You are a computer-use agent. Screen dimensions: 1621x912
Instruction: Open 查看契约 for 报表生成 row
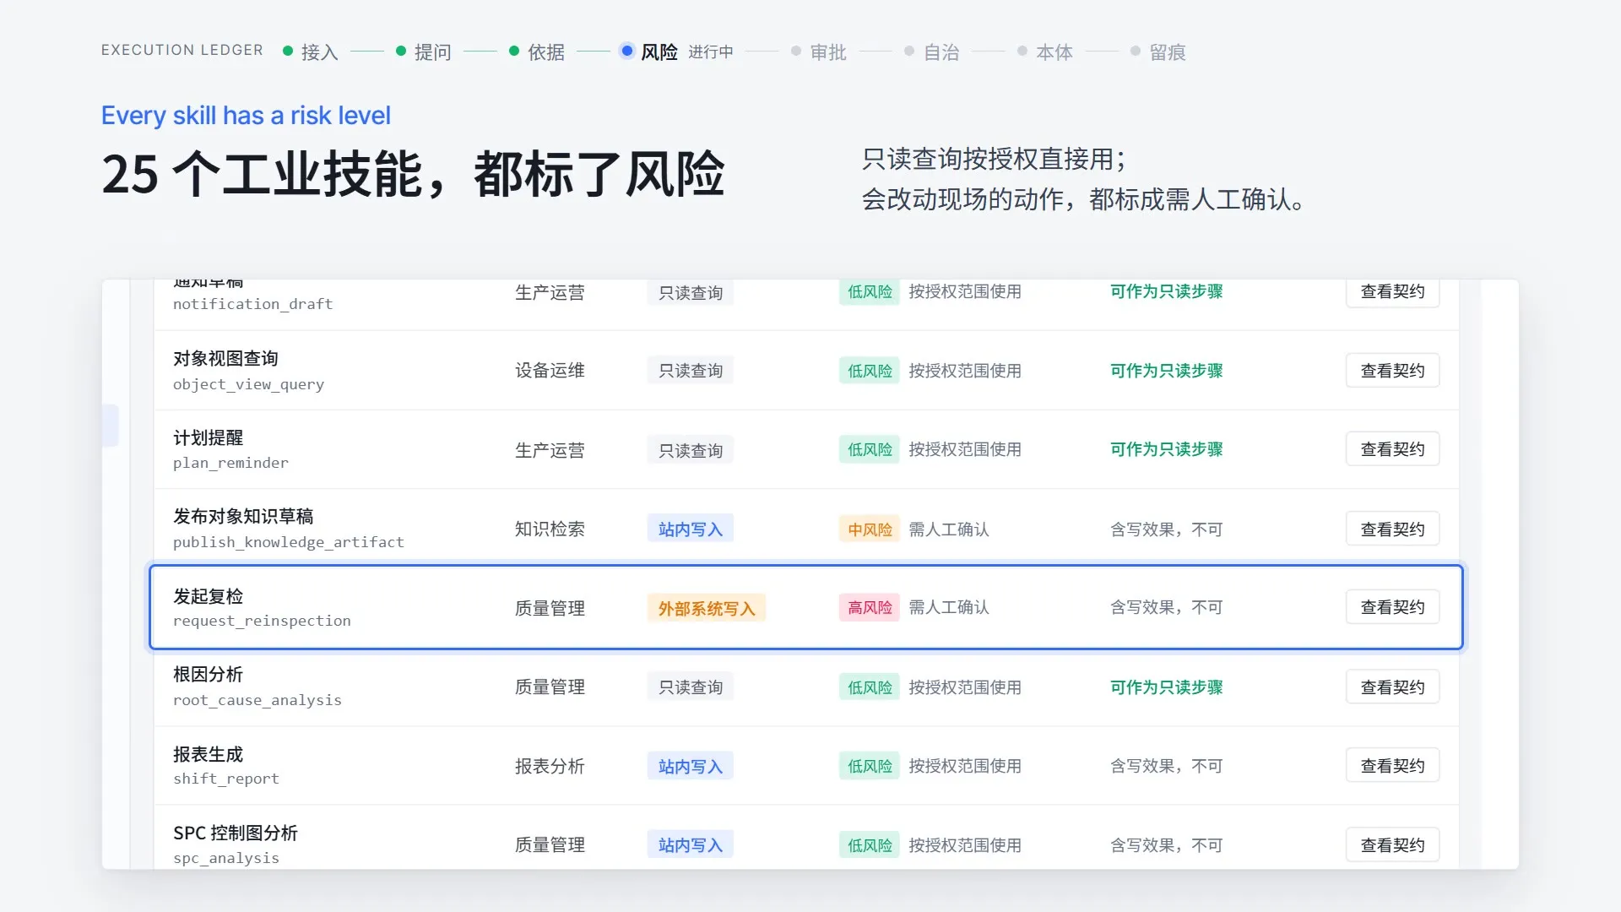tap(1392, 766)
